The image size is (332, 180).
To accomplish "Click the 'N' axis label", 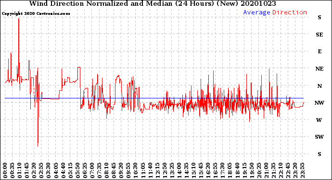I will coord(319,86).
